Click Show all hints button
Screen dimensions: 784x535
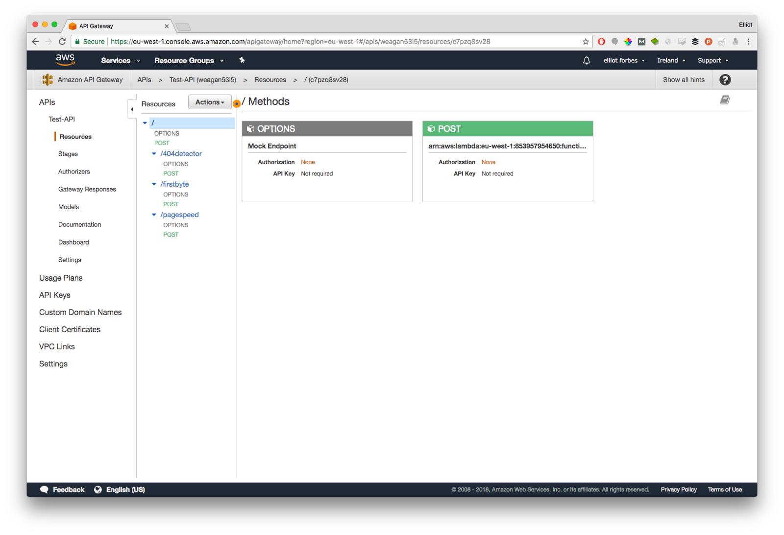684,80
